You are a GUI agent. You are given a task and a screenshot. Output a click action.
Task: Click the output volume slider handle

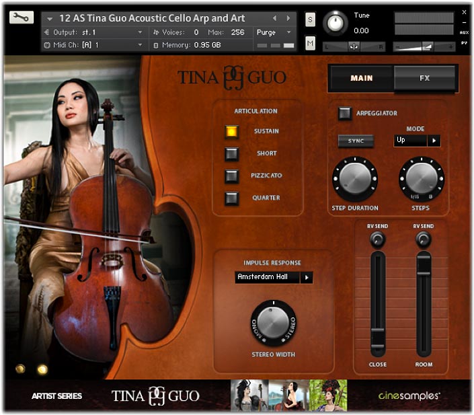coord(428,46)
